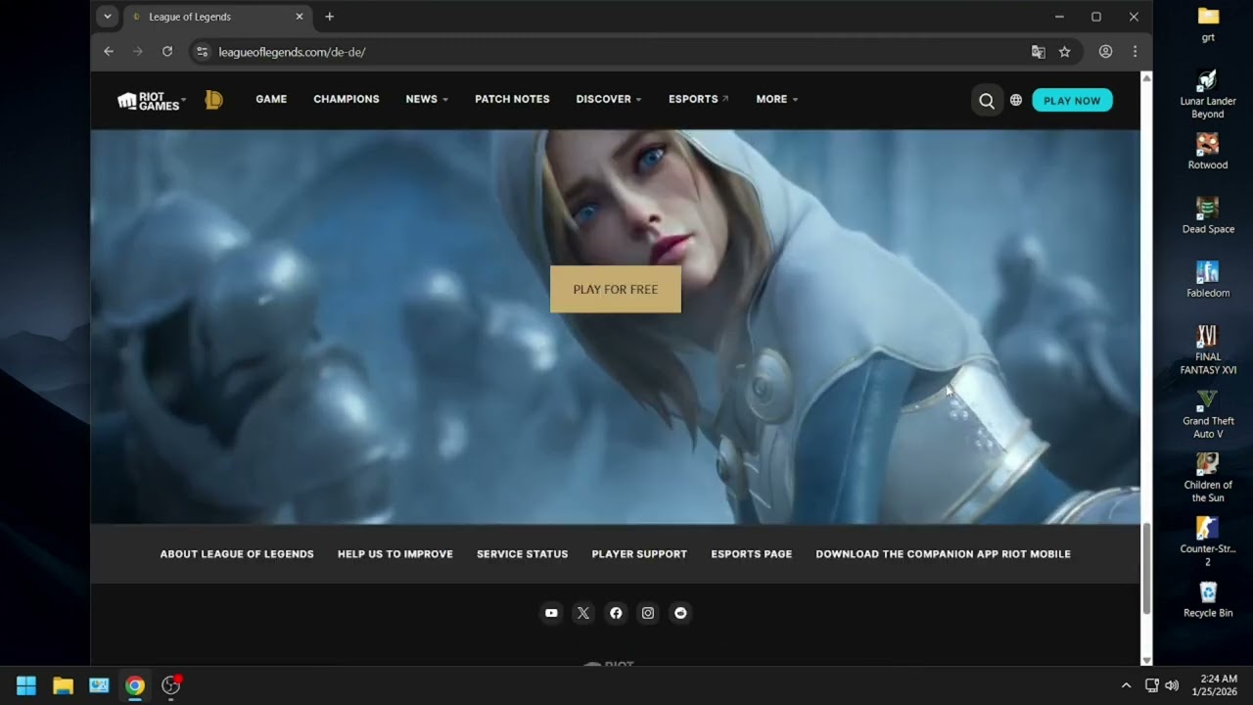Open the Esports Page link
Viewport: 1253px width, 705px height.
coord(752,554)
